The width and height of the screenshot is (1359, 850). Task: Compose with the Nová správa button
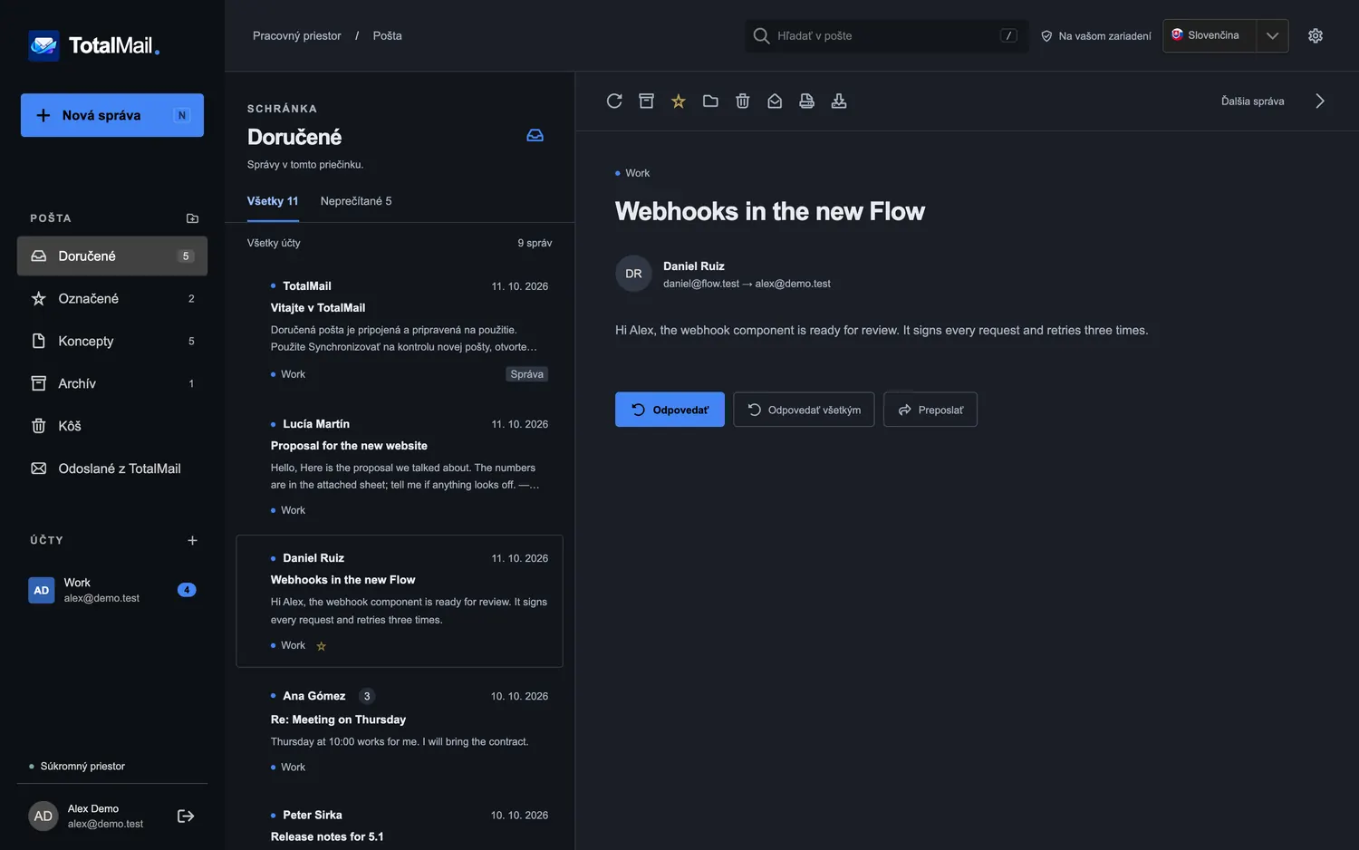click(112, 115)
